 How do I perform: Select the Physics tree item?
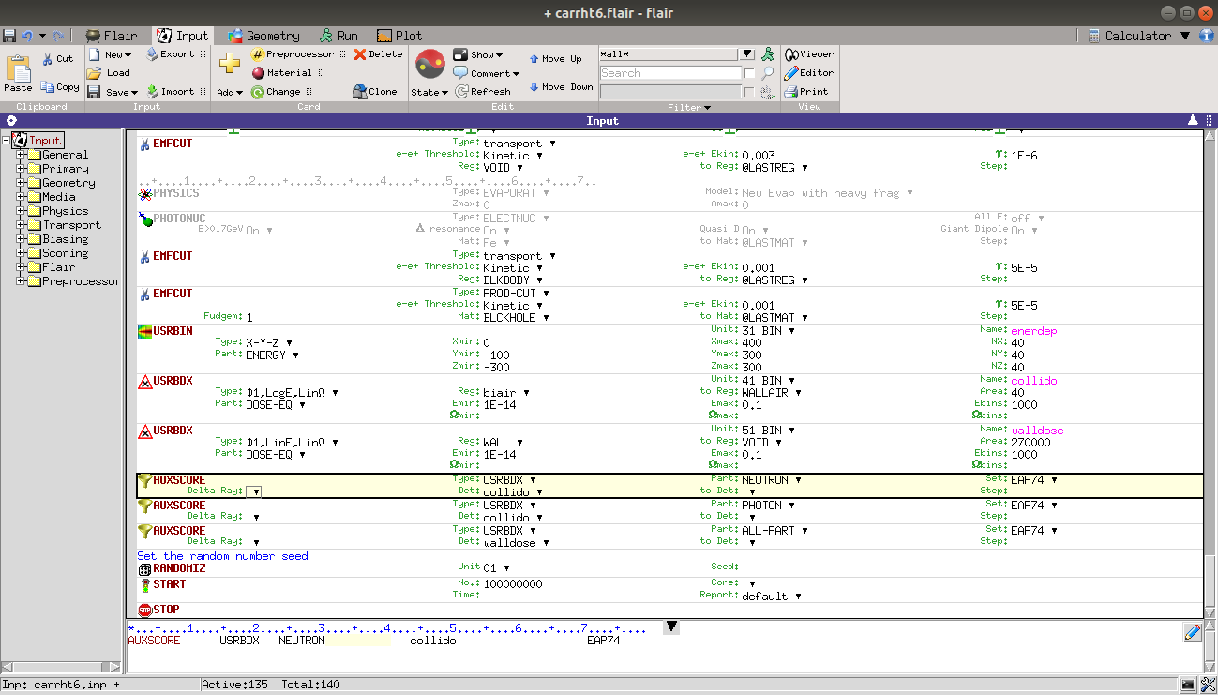click(x=65, y=211)
